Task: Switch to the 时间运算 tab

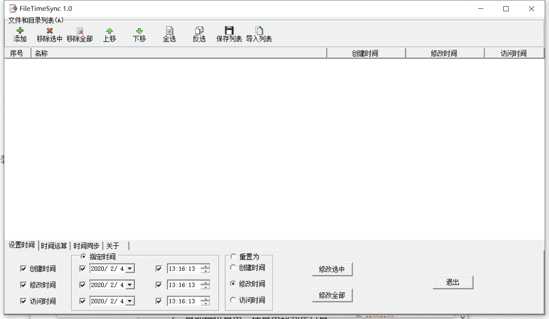Action: (x=54, y=246)
